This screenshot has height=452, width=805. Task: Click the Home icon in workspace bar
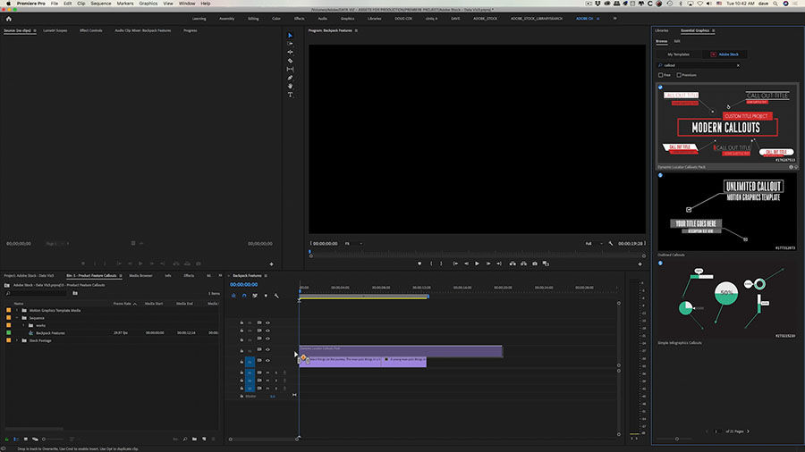9,18
